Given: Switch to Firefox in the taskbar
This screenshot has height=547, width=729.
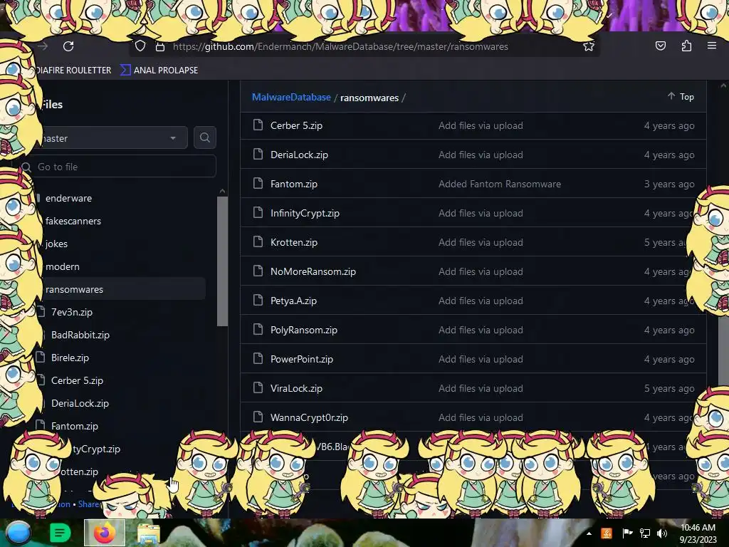Looking at the screenshot, I should click(105, 533).
